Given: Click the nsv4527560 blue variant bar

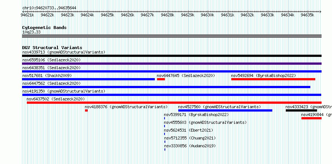Looking at the screenshot, I should pos(225,110).
